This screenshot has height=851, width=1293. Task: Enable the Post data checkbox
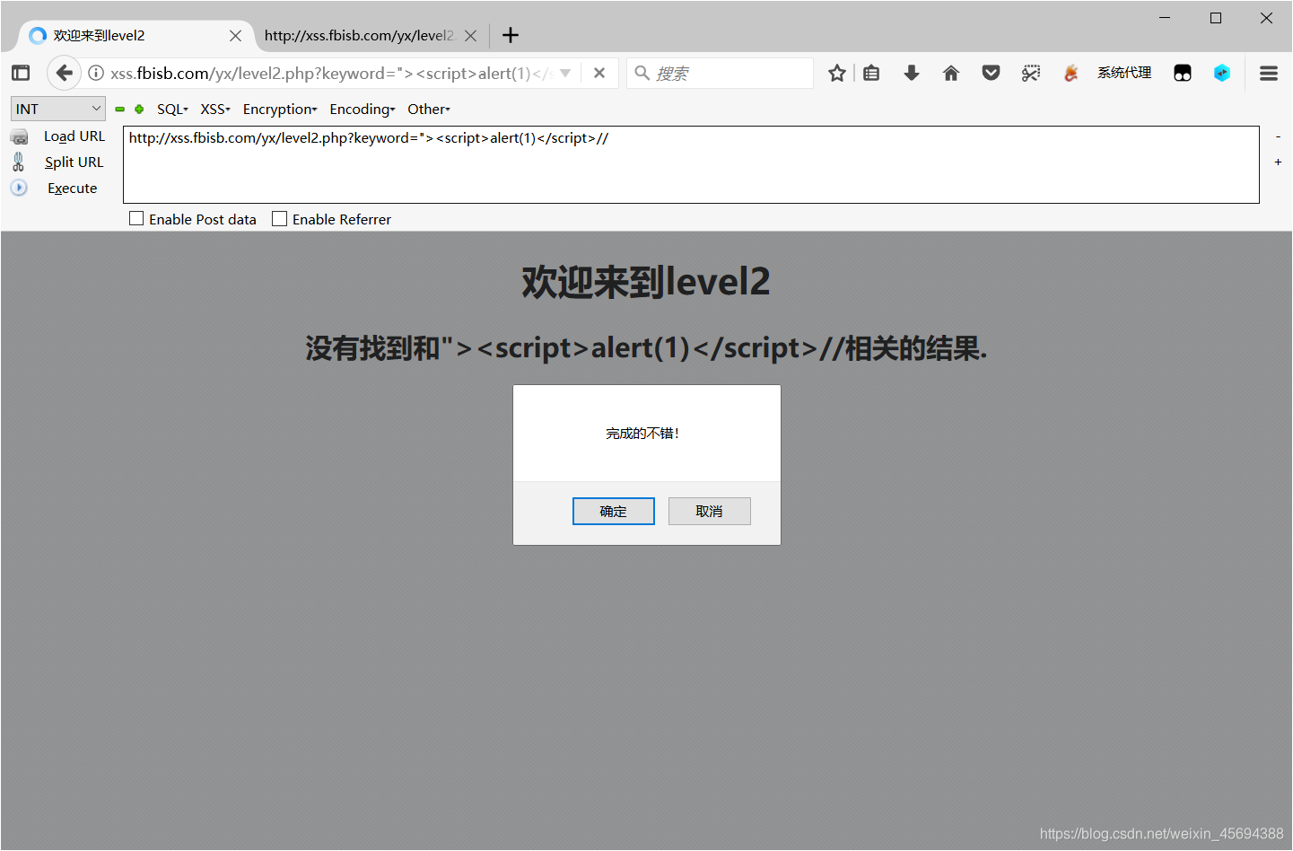click(x=136, y=218)
